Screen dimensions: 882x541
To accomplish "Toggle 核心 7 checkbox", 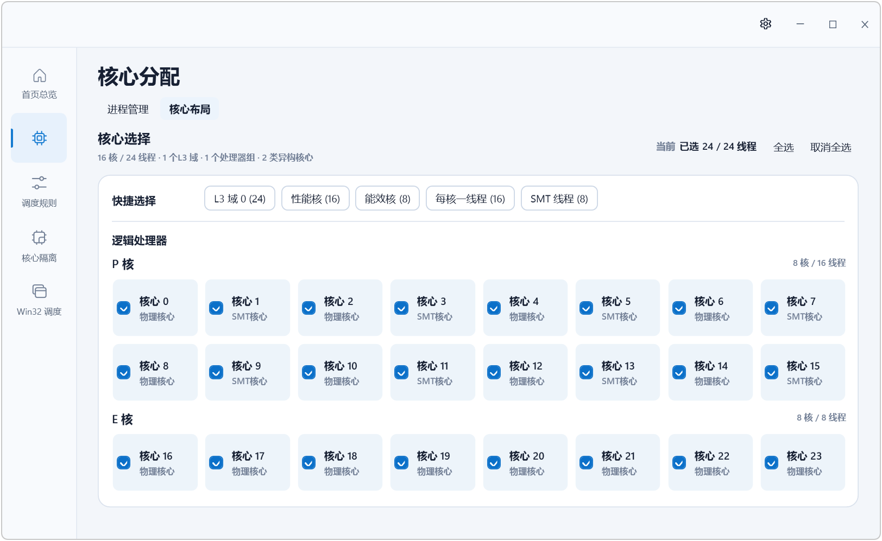I will (771, 308).
